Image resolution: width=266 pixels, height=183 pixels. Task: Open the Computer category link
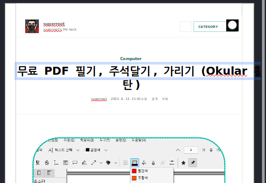[x=131, y=58]
